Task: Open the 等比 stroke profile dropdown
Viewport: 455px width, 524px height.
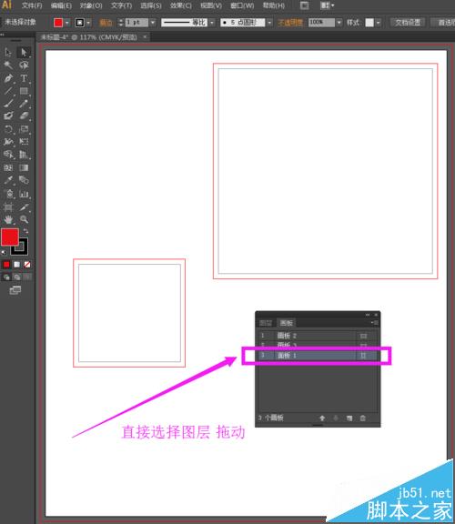Action: pos(212,23)
